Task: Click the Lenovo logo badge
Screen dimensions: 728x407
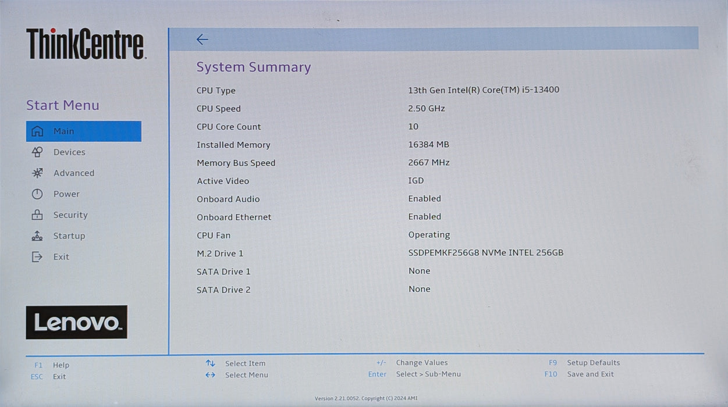Action: (x=76, y=322)
